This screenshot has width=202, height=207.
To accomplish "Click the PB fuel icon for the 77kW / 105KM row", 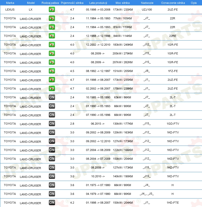I will coord(52,18).
